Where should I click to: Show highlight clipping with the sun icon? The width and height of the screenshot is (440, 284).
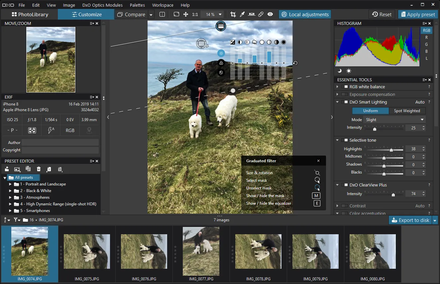[349, 71]
